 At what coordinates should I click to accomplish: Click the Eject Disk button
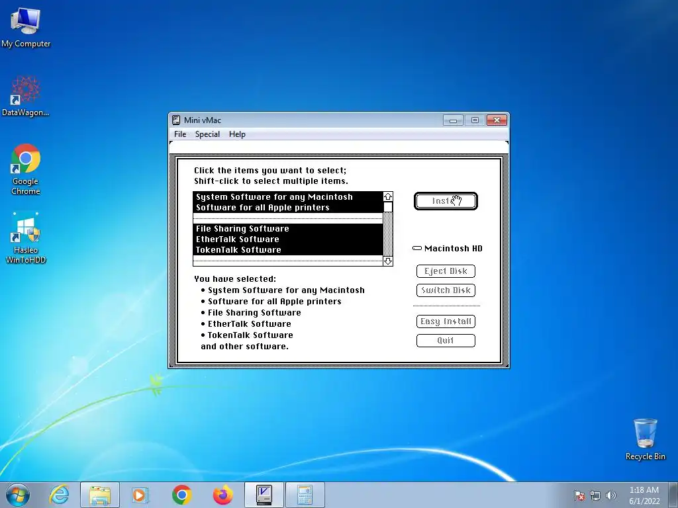tap(446, 271)
